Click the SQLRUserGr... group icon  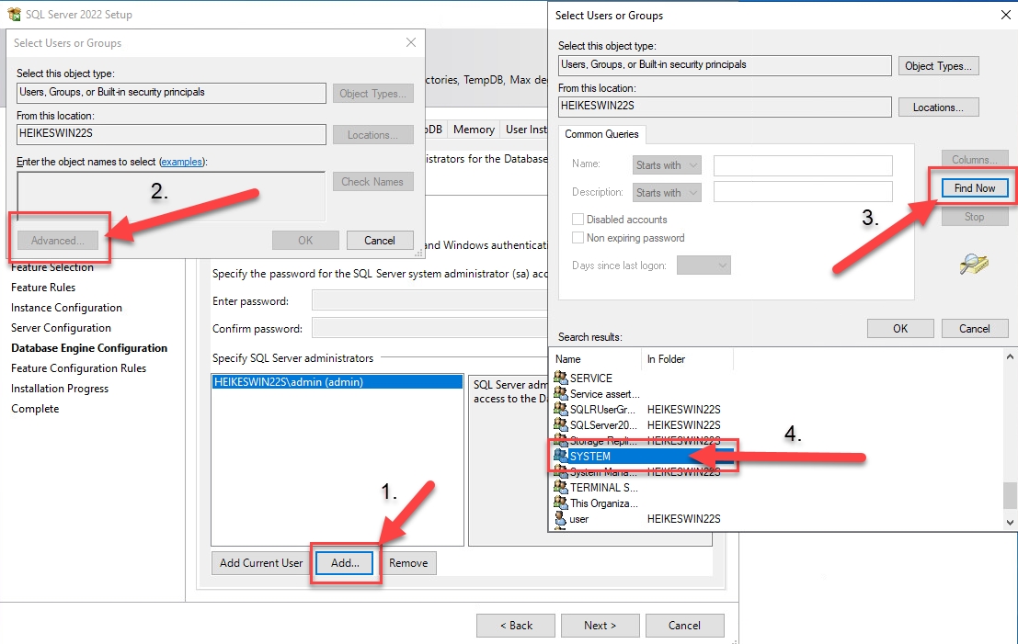click(x=560, y=409)
